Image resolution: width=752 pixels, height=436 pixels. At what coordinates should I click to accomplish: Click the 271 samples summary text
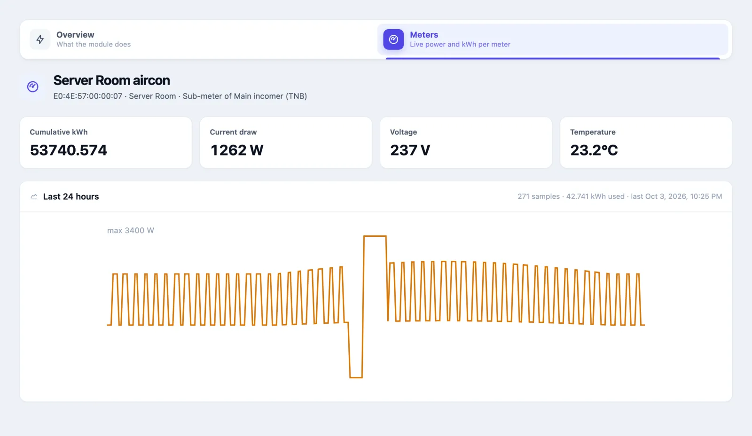coord(620,196)
